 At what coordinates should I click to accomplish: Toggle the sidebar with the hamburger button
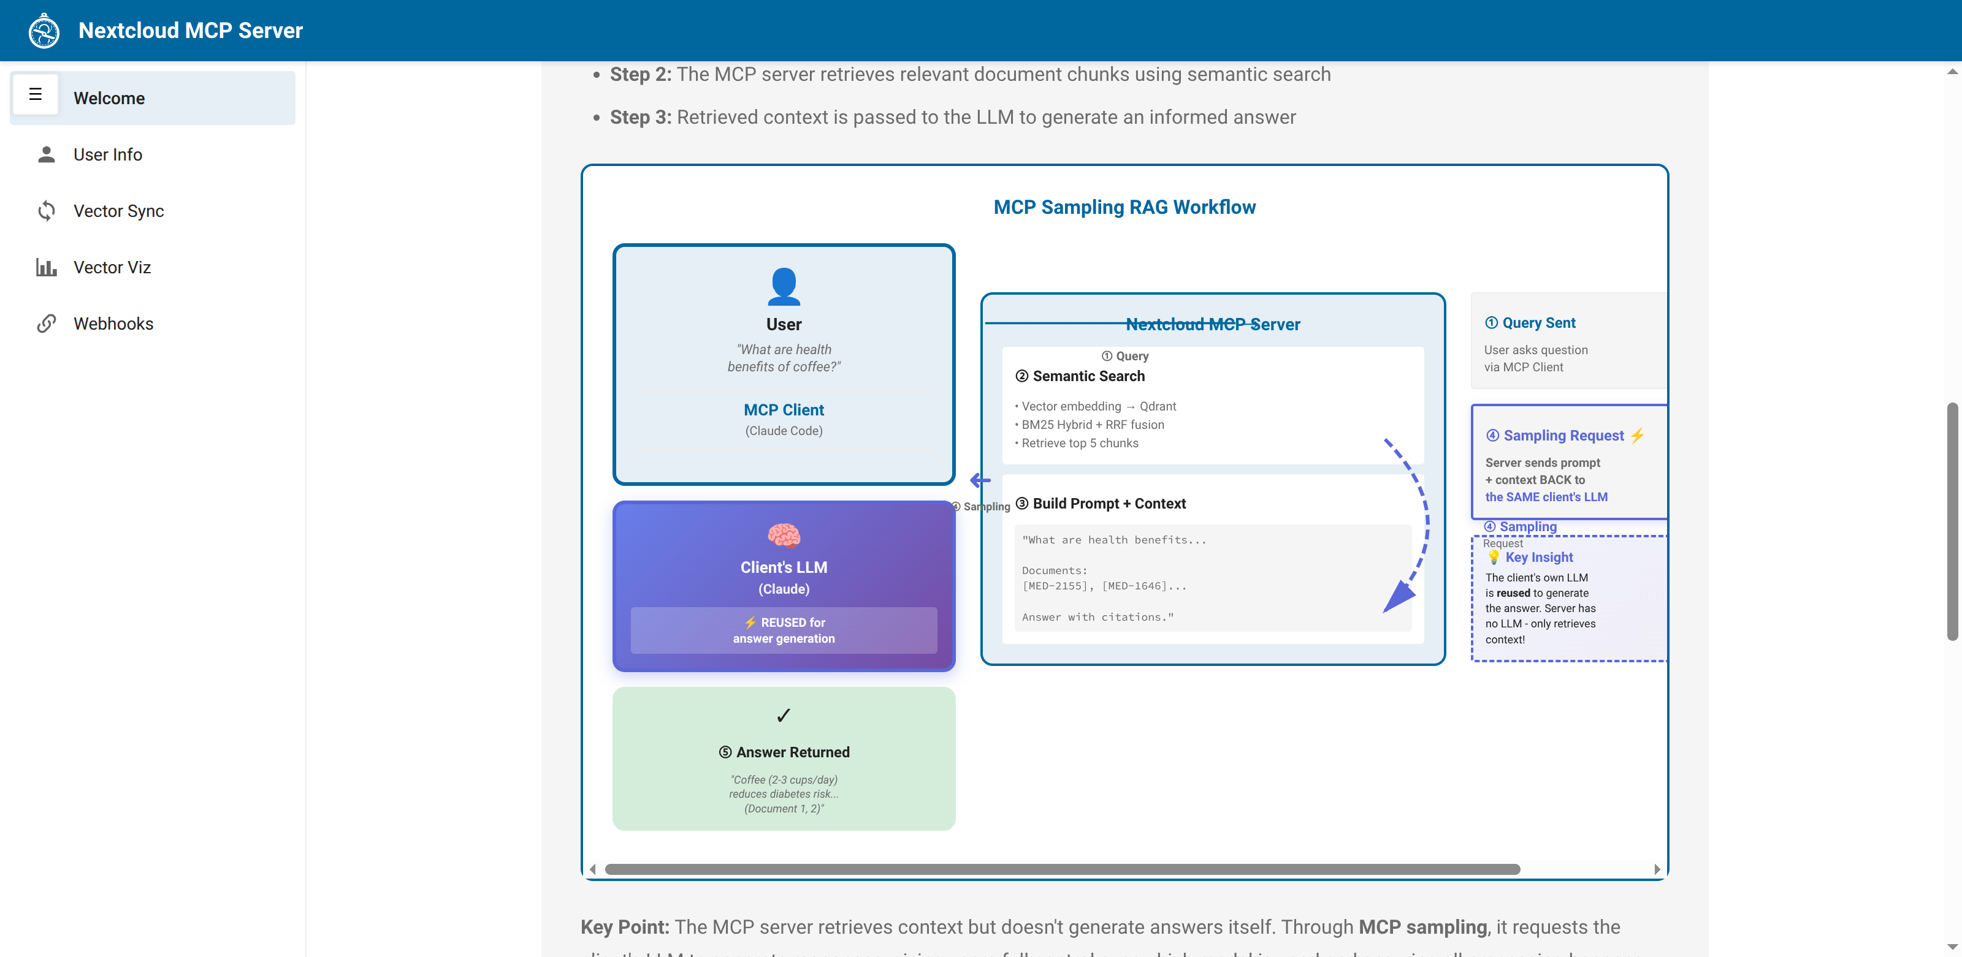tap(35, 94)
